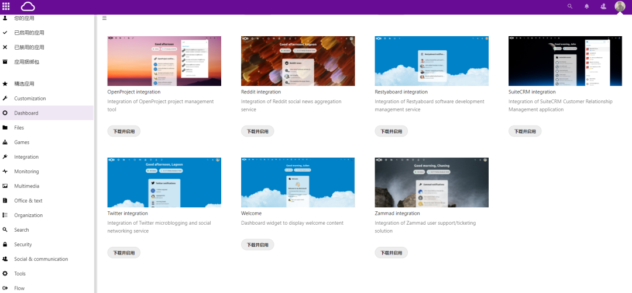Open the apps grid menu icon
This screenshot has width=632, height=293.
click(x=6, y=6)
